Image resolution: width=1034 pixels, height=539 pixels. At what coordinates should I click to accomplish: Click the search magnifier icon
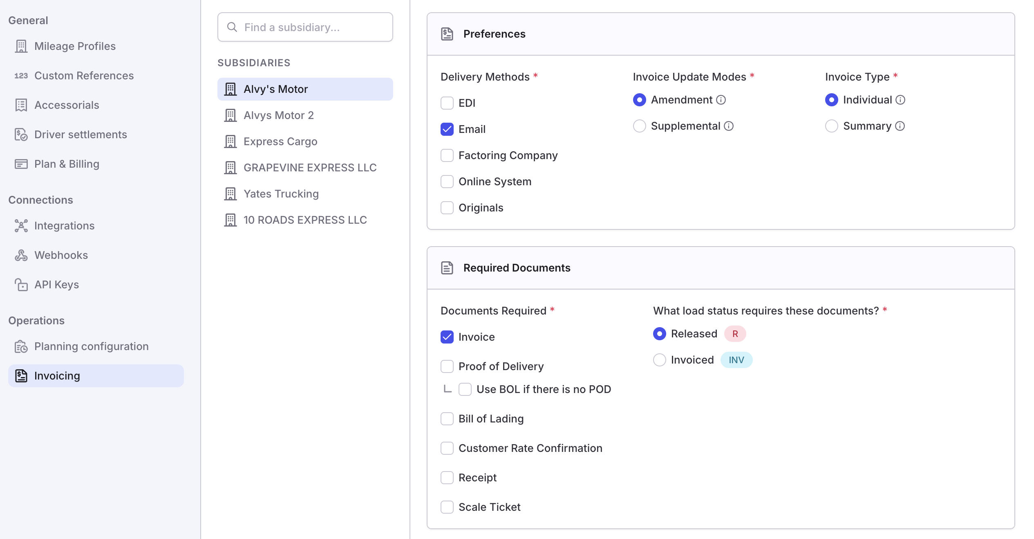(232, 27)
